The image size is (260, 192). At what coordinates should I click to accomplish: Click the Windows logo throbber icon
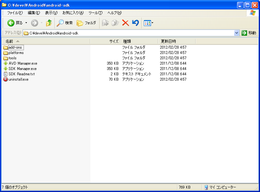pyautogui.click(x=252, y=13)
